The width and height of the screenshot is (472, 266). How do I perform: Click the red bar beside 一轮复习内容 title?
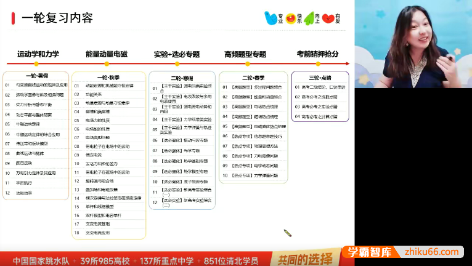coord(13,18)
